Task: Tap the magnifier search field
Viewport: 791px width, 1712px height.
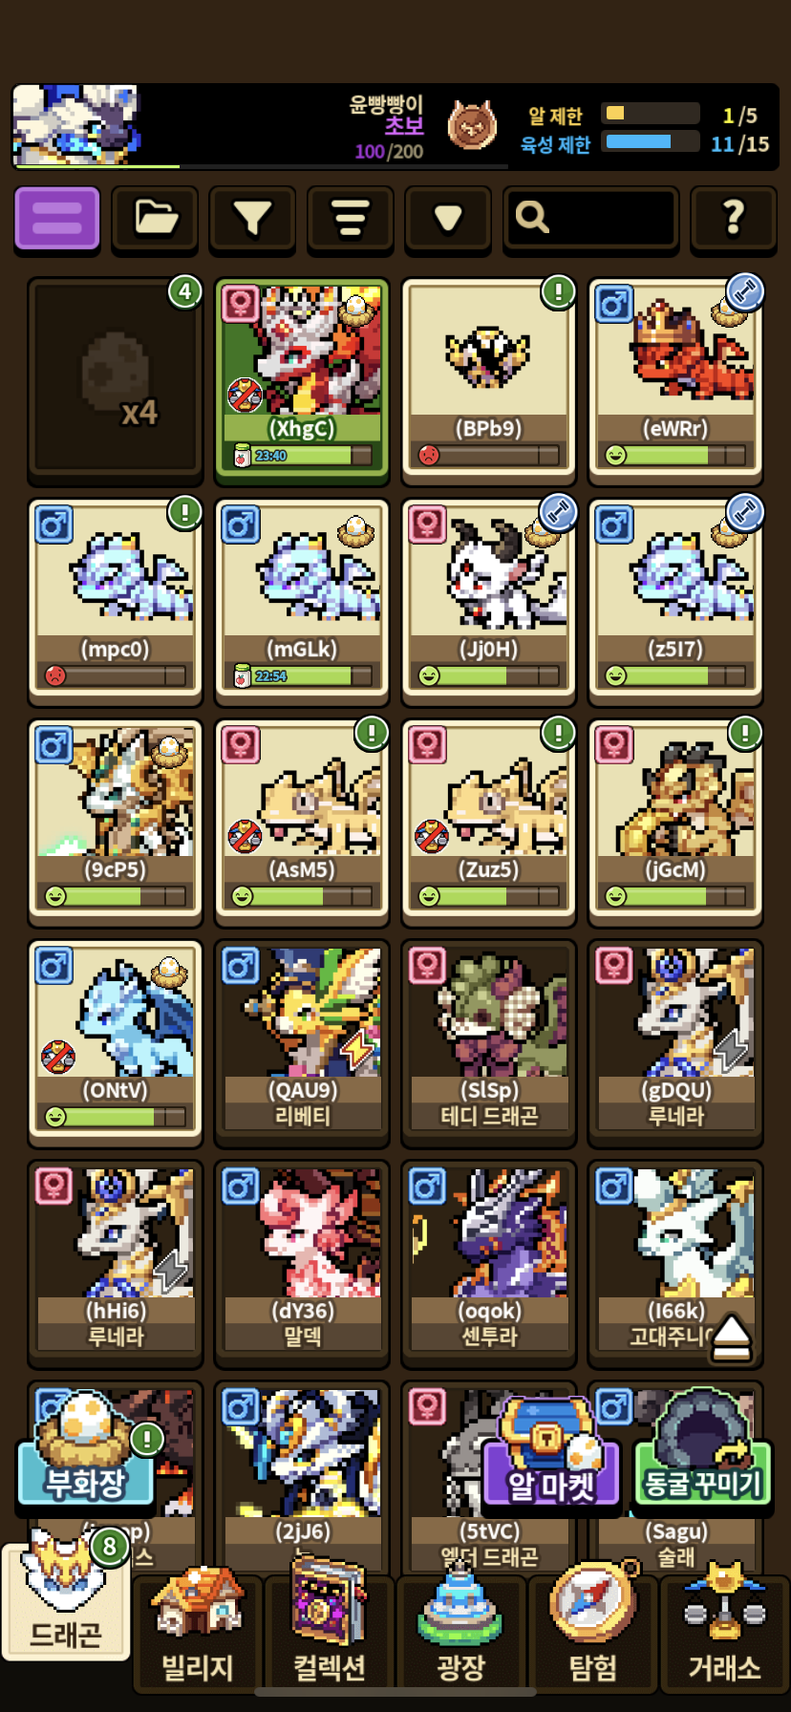Action: [590, 219]
